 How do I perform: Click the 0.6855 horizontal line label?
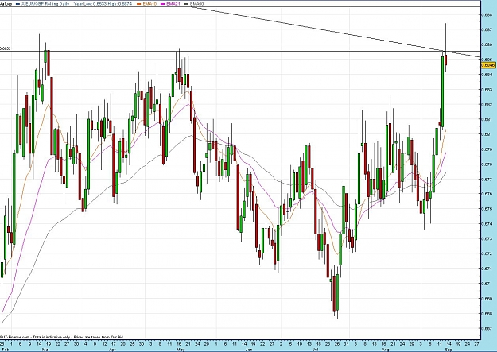(5, 48)
